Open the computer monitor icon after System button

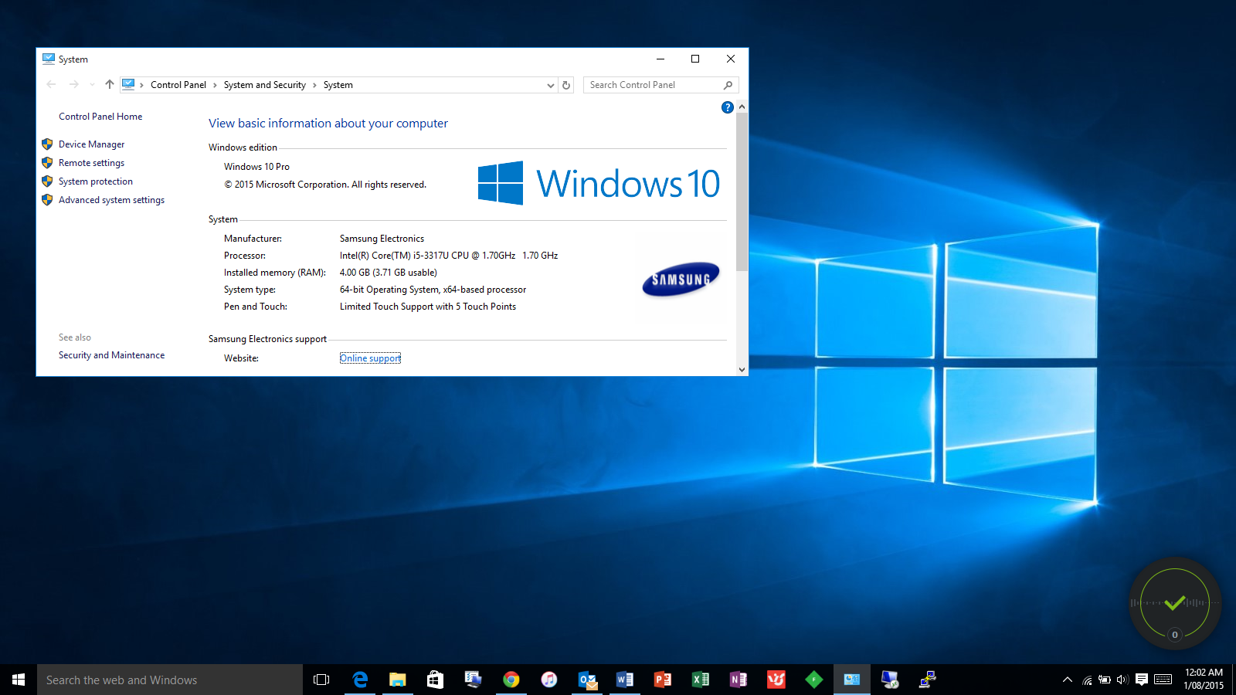click(889, 680)
